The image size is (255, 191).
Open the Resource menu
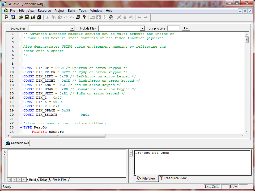point(44,11)
